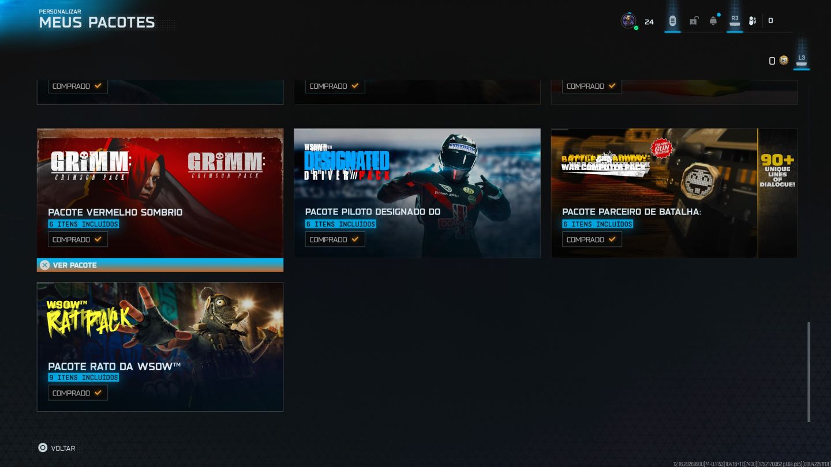Select the Ver Pacote label
Screen dimensions: 831x467
pos(74,265)
